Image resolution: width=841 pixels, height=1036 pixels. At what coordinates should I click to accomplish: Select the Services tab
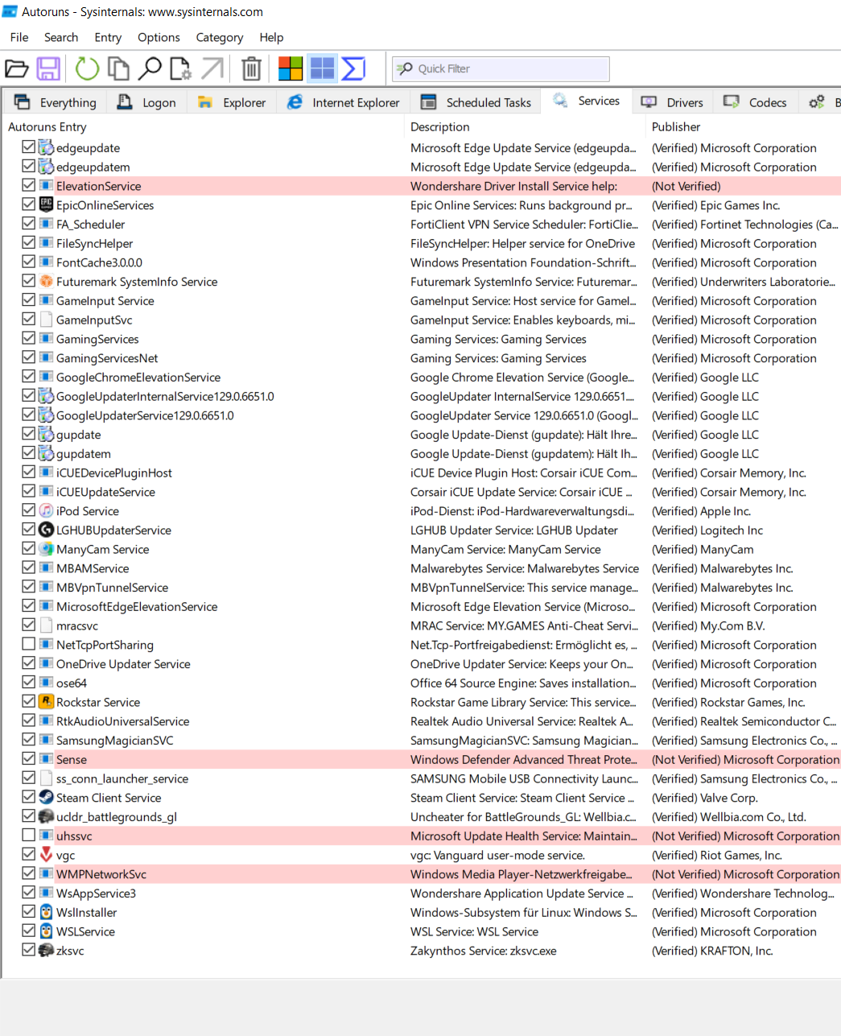coord(586,101)
